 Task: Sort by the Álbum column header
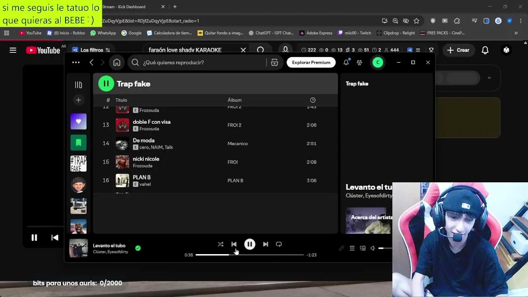(234, 100)
